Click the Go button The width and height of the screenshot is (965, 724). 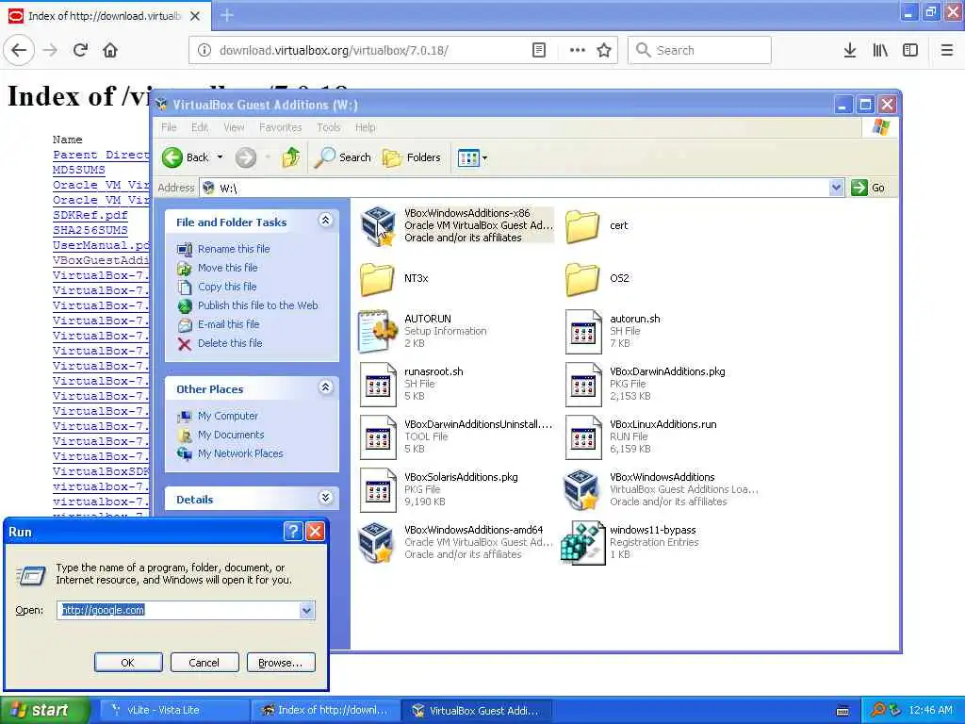click(x=868, y=188)
